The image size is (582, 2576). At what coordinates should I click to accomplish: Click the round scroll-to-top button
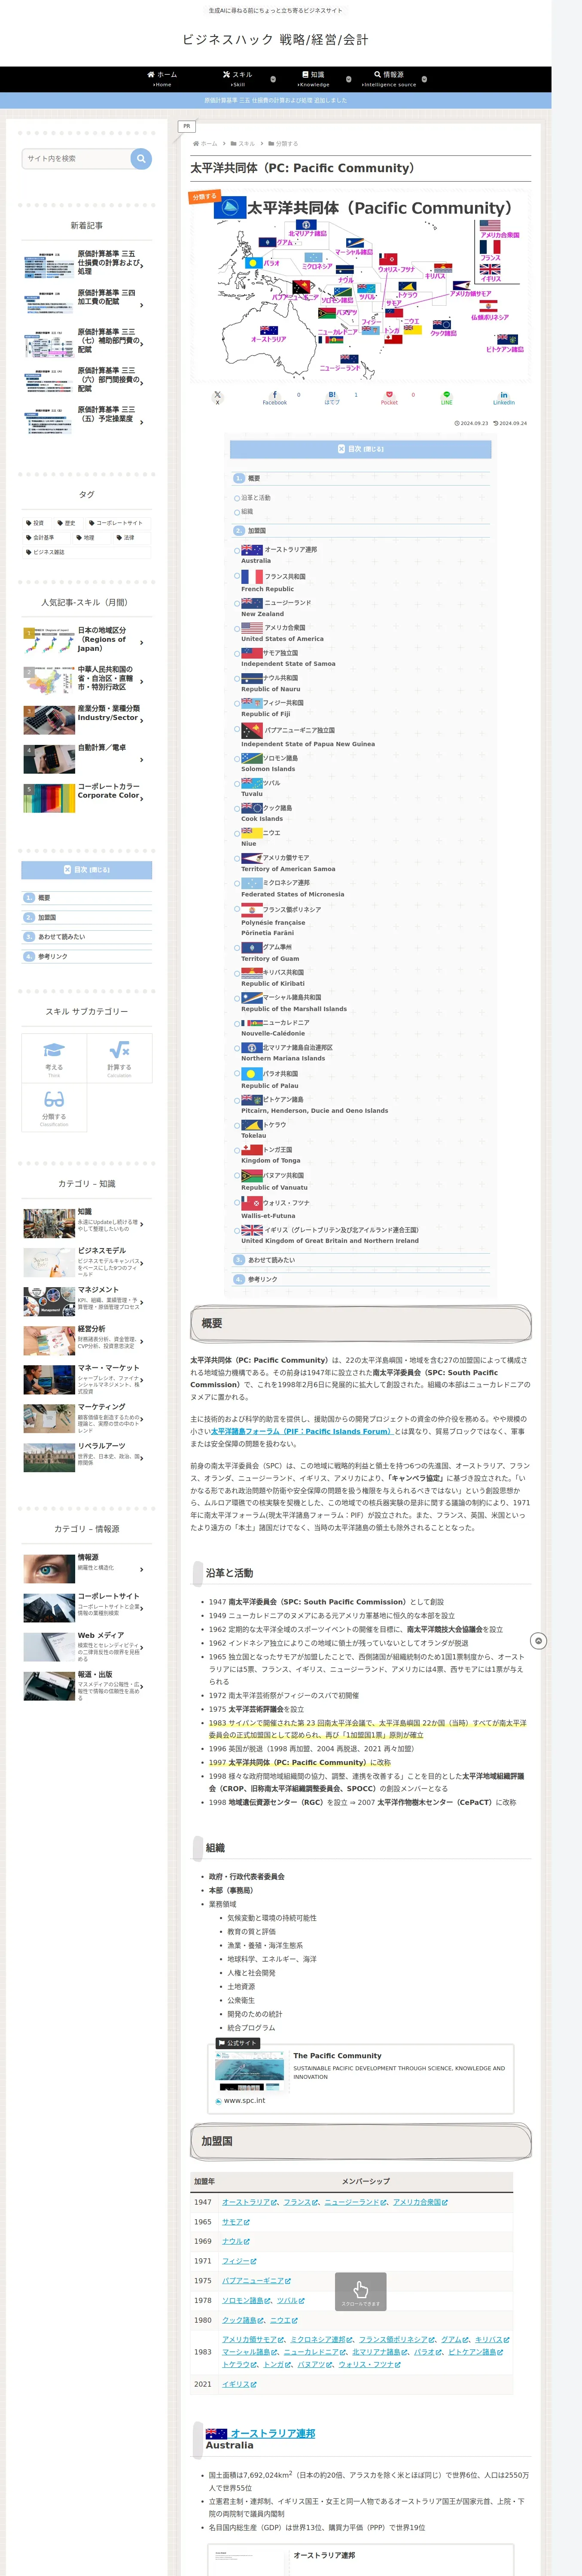(x=538, y=1641)
